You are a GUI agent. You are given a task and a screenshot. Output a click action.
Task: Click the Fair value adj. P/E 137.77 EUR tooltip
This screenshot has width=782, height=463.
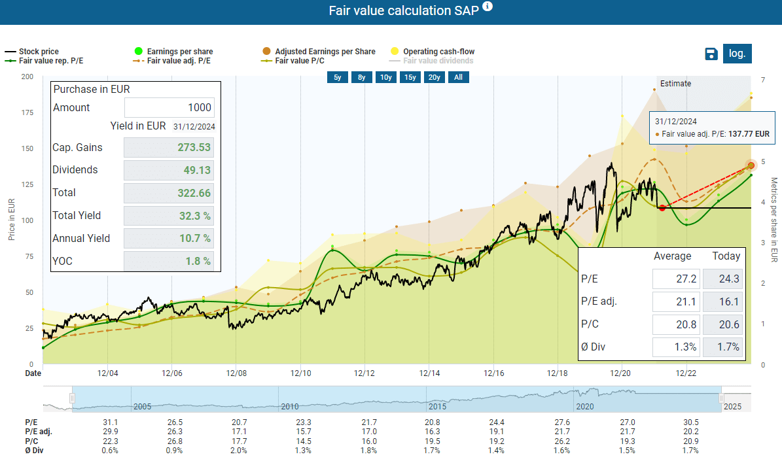pos(712,128)
